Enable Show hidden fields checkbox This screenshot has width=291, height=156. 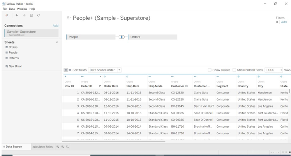234,70
